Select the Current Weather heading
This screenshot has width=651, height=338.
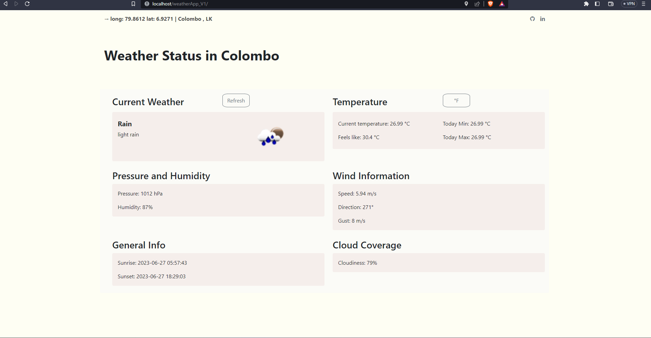[148, 102]
